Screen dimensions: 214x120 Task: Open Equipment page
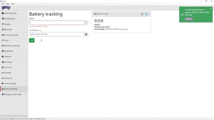click(x=7, y=51)
